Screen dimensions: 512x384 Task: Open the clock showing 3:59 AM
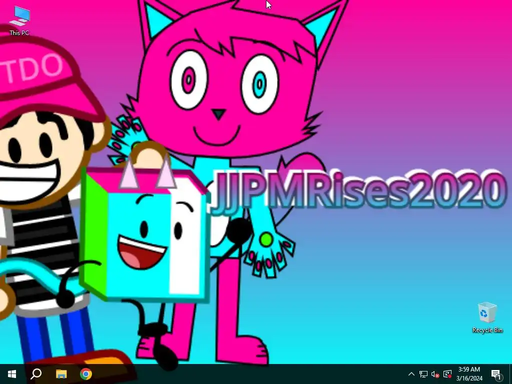[469, 374]
